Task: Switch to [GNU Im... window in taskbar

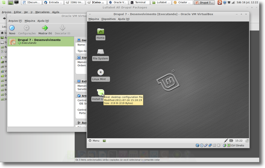Action: 75,2
